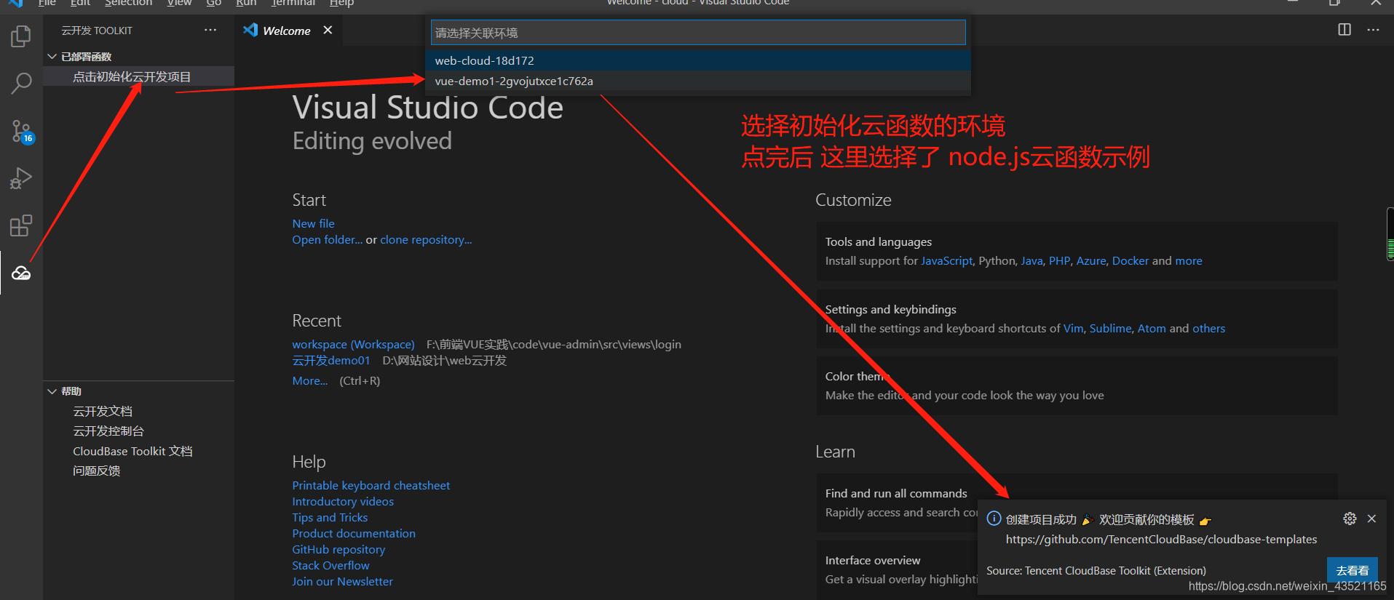1394x600 pixels.
Task: Install Atom keybindings link
Action: pyautogui.click(x=1152, y=328)
